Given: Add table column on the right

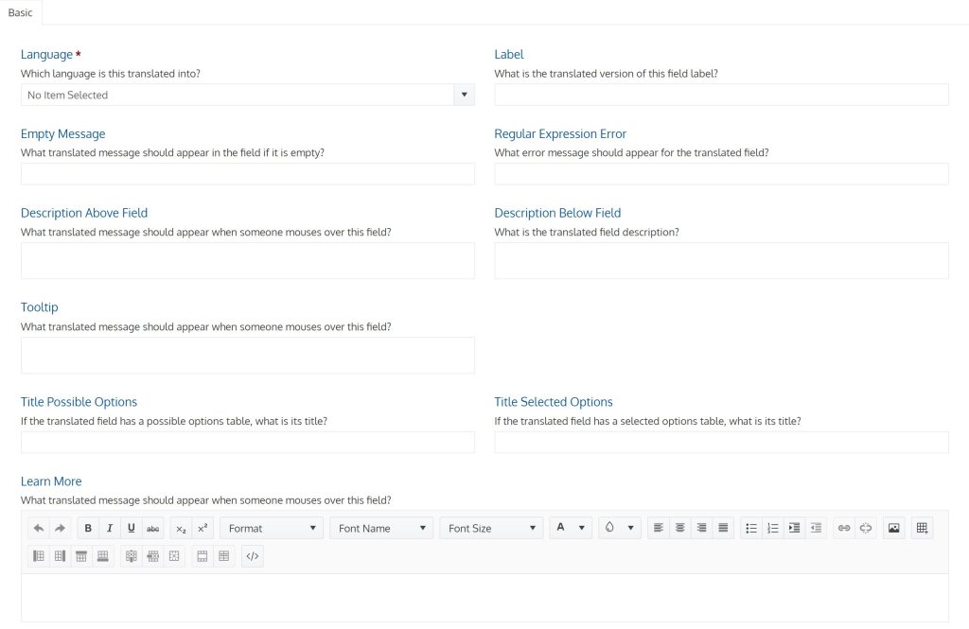Looking at the screenshot, I should coord(60,556).
